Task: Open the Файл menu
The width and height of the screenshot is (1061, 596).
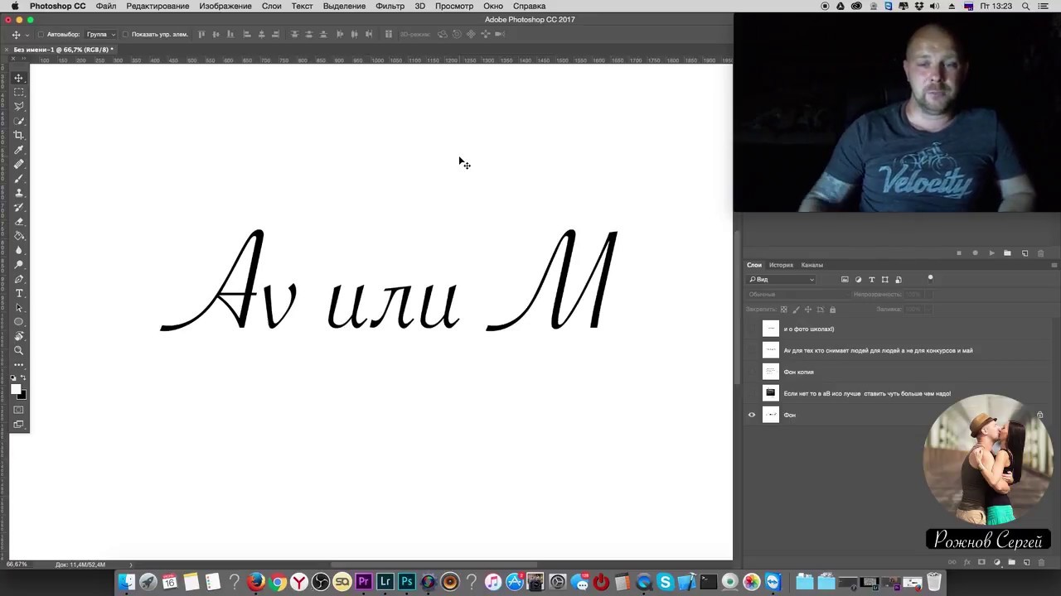Action: [106, 6]
